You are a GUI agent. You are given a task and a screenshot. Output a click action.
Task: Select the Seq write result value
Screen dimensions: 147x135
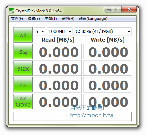click(x=107, y=52)
